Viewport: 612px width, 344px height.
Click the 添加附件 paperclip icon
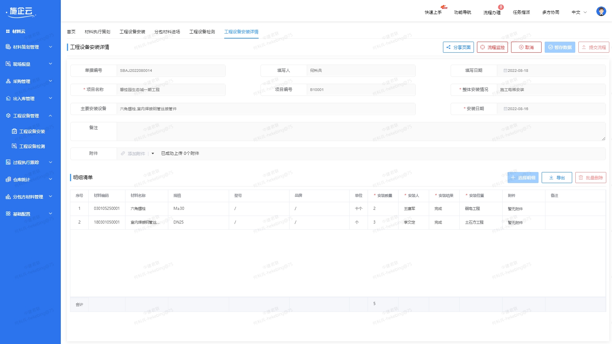[x=123, y=154]
